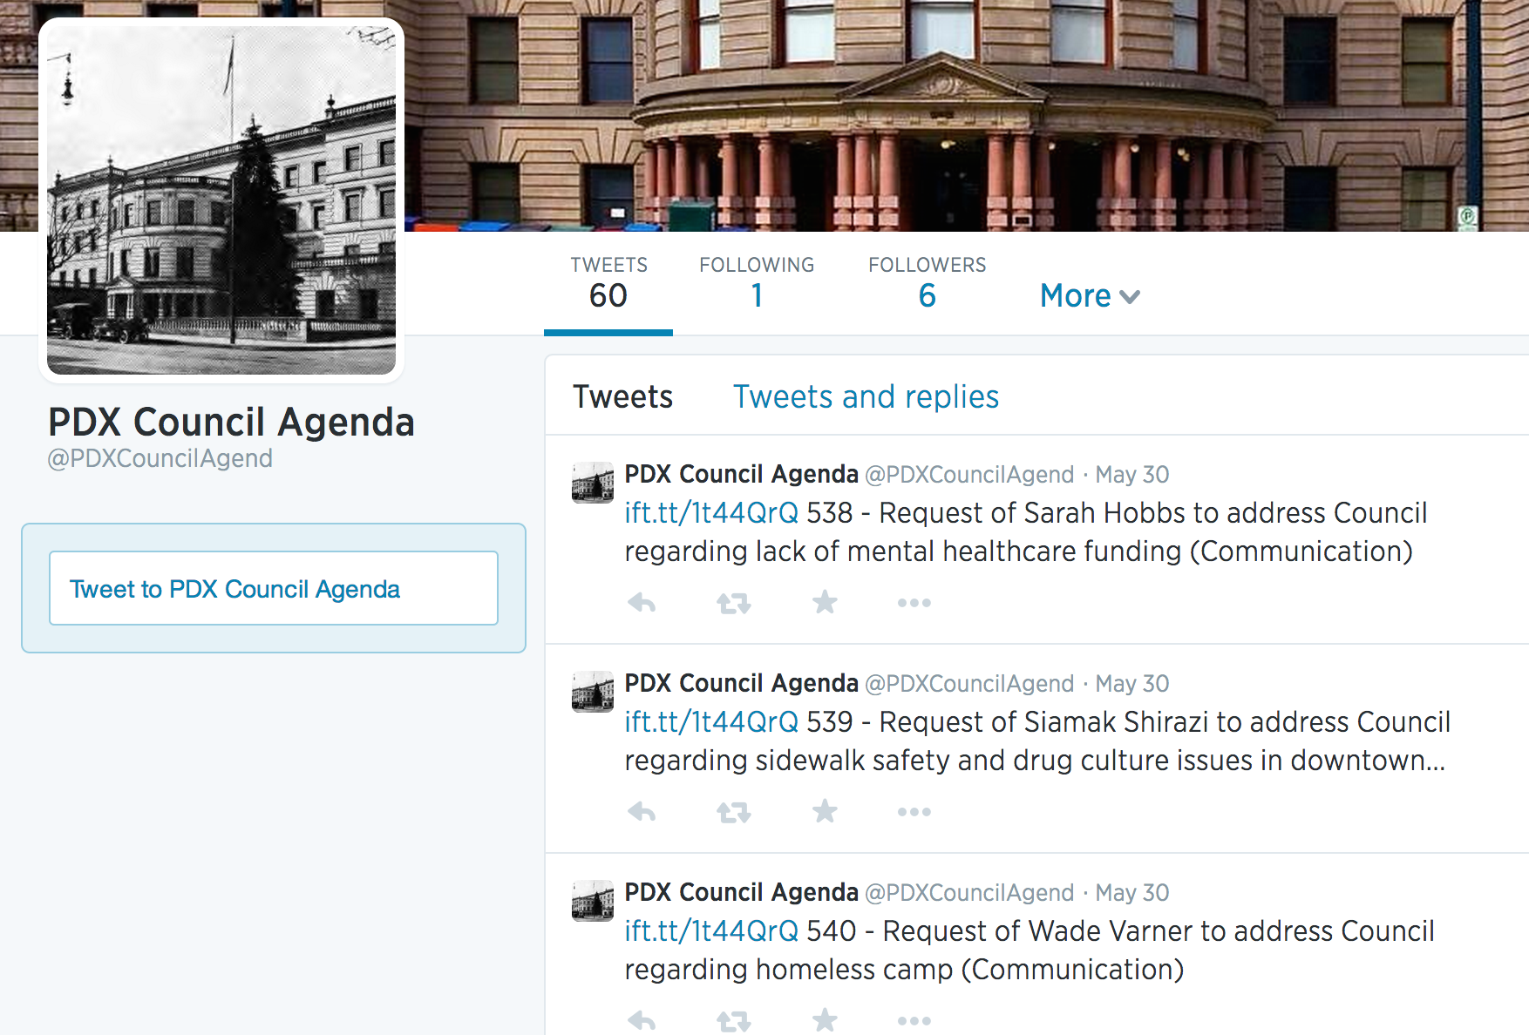Open more options on Sarah Hobbs tweet

[914, 603]
